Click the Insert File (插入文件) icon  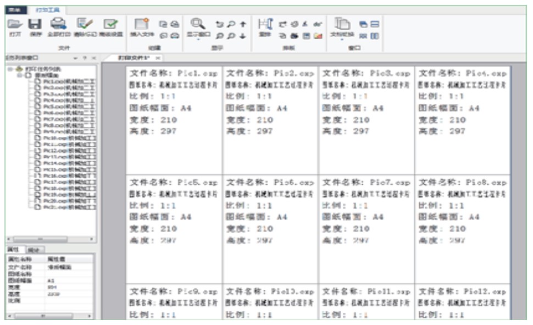click(142, 24)
